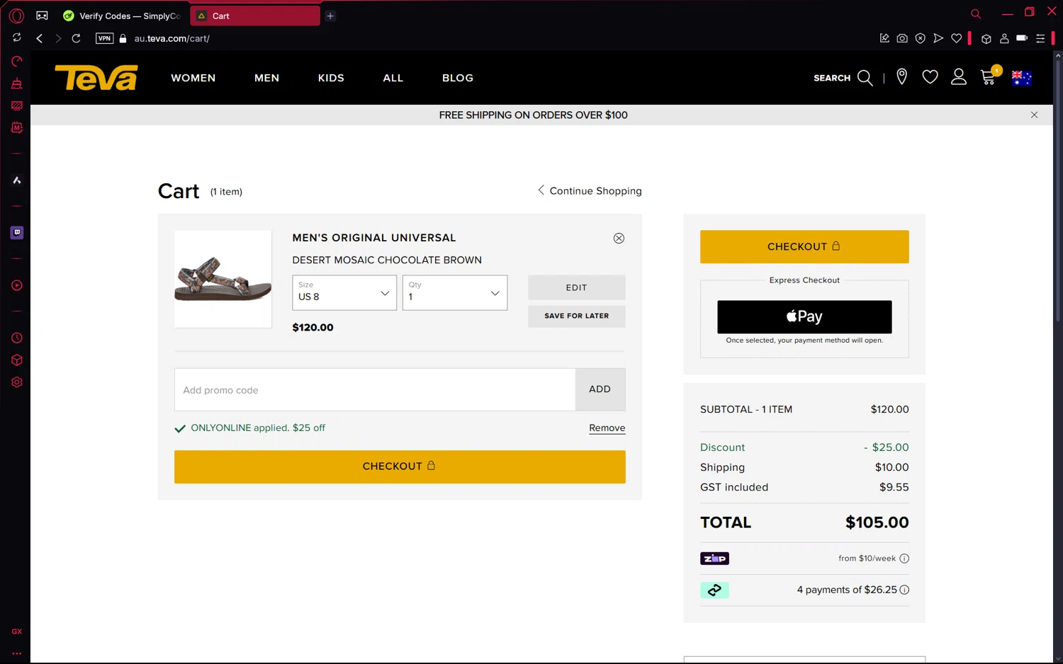Open Teva account person icon
Image resolution: width=1063 pixels, height=664 pixels.
click(x=959, y=77)
